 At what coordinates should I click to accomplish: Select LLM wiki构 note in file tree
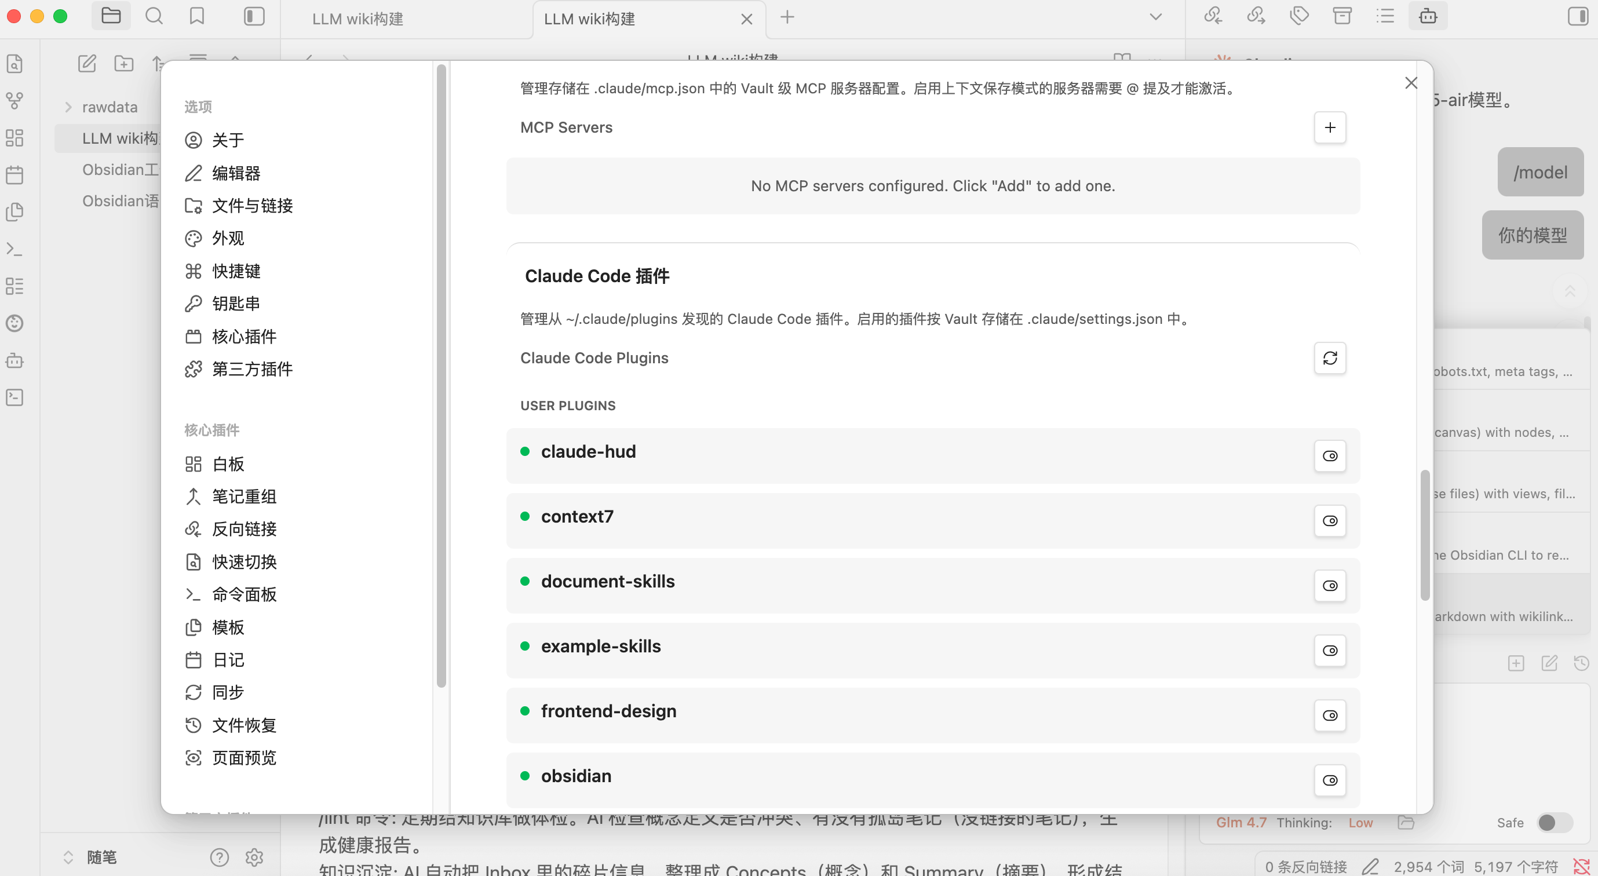tap(107, 138)
